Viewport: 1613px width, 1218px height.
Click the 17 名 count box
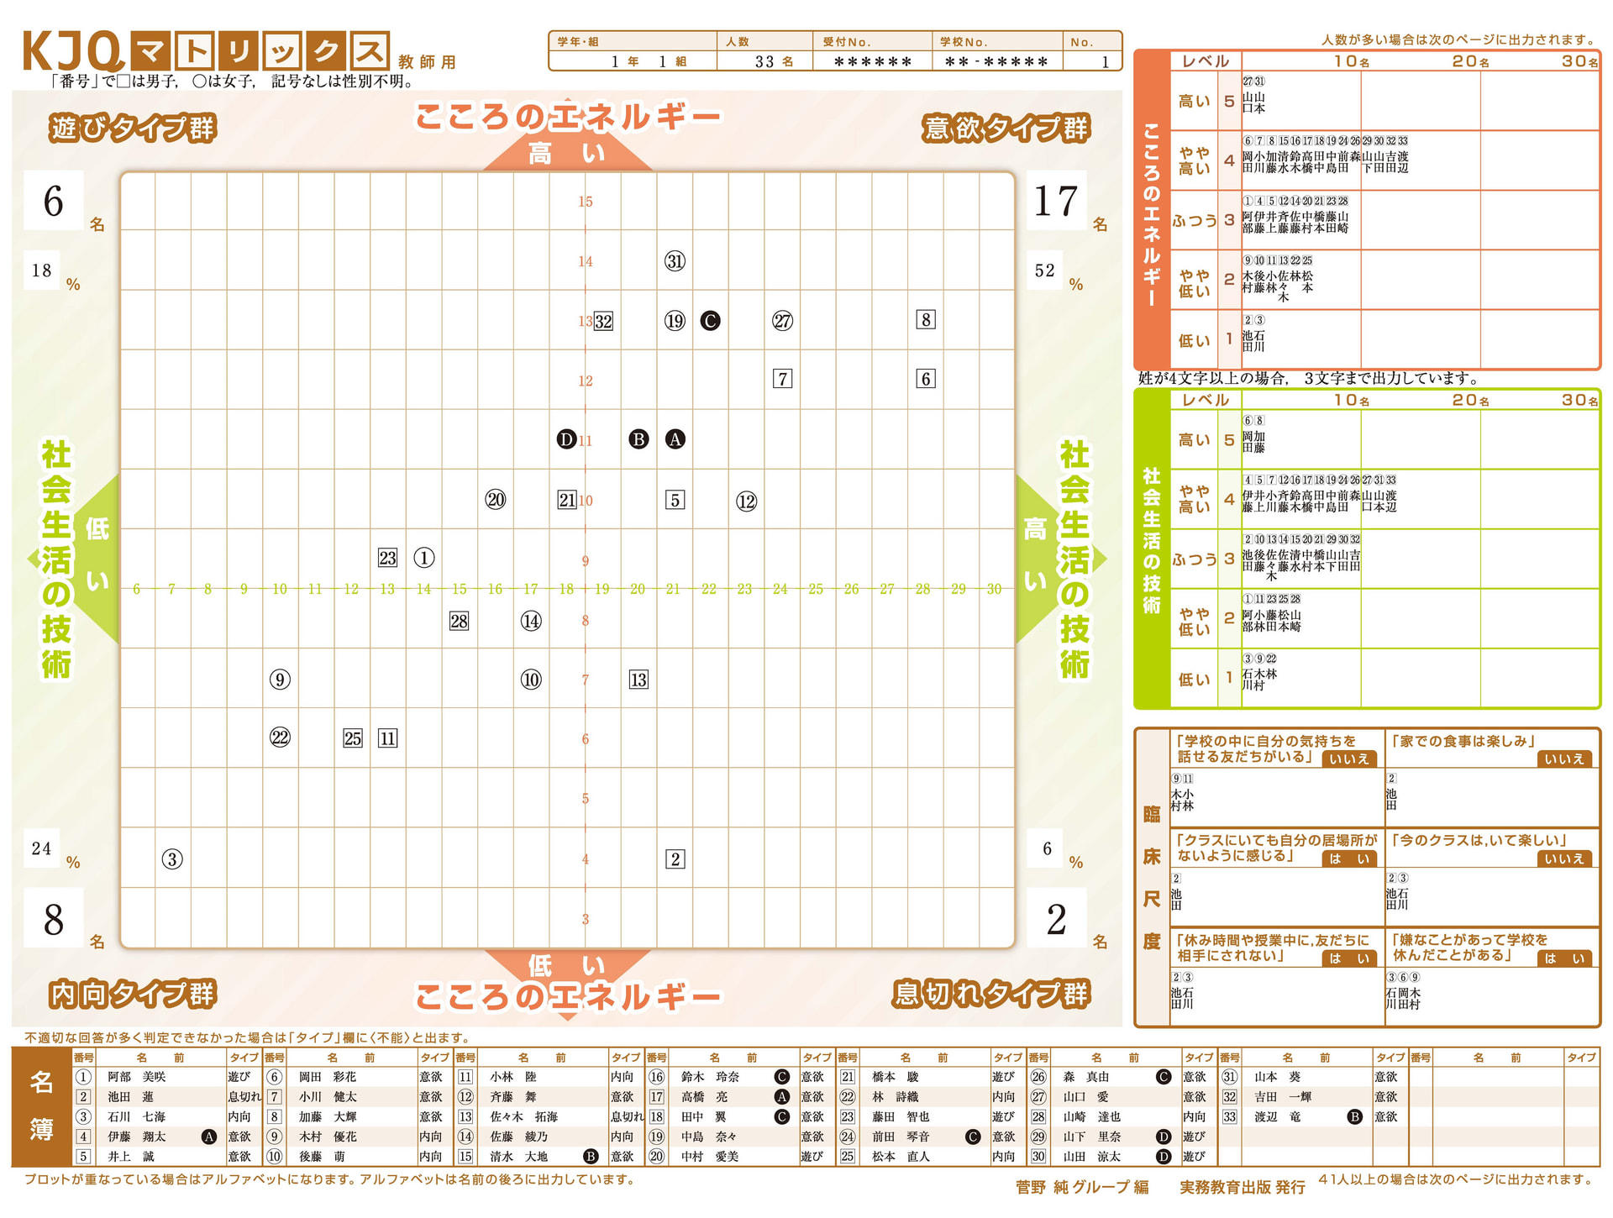[x=1056, y=201]
